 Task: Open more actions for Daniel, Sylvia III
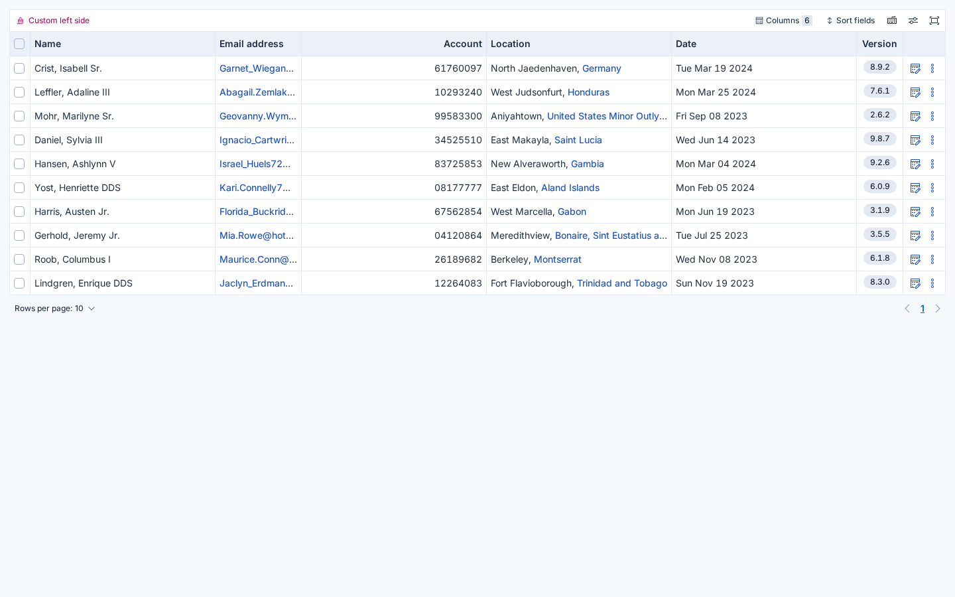932,140
